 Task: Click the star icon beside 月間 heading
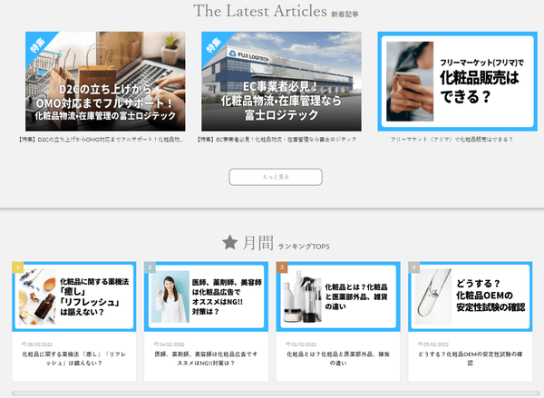pyautogui.click(x=230, y=242)
